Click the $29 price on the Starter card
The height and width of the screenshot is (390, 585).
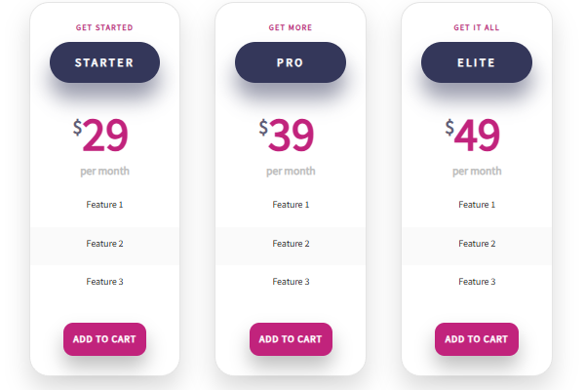(x=100, y=136)
